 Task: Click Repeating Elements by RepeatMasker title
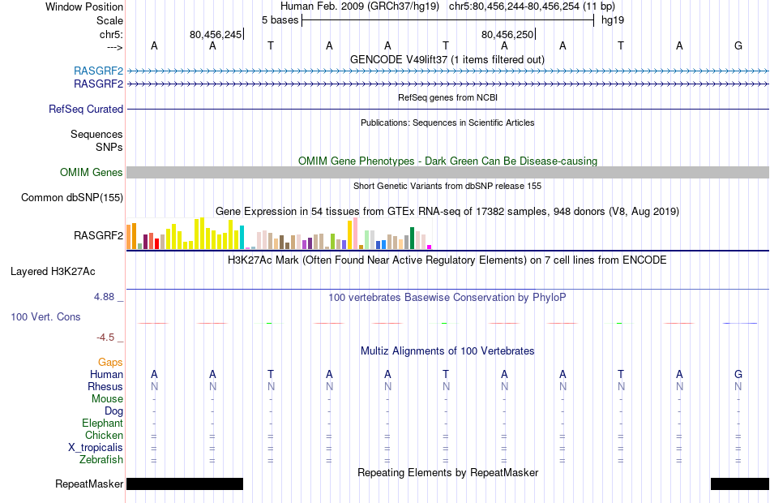pyautogui.click(x=447, y=472)
